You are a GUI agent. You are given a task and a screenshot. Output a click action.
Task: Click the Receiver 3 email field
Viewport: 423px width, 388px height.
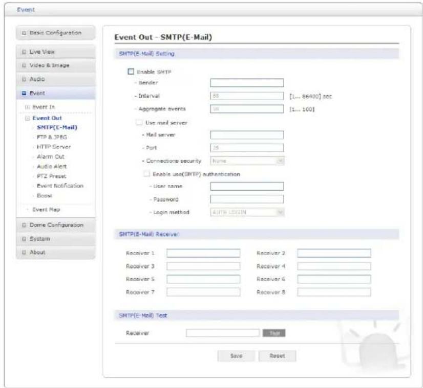point(203,266)
